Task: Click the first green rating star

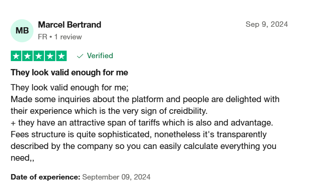Action: coord(16,56)
